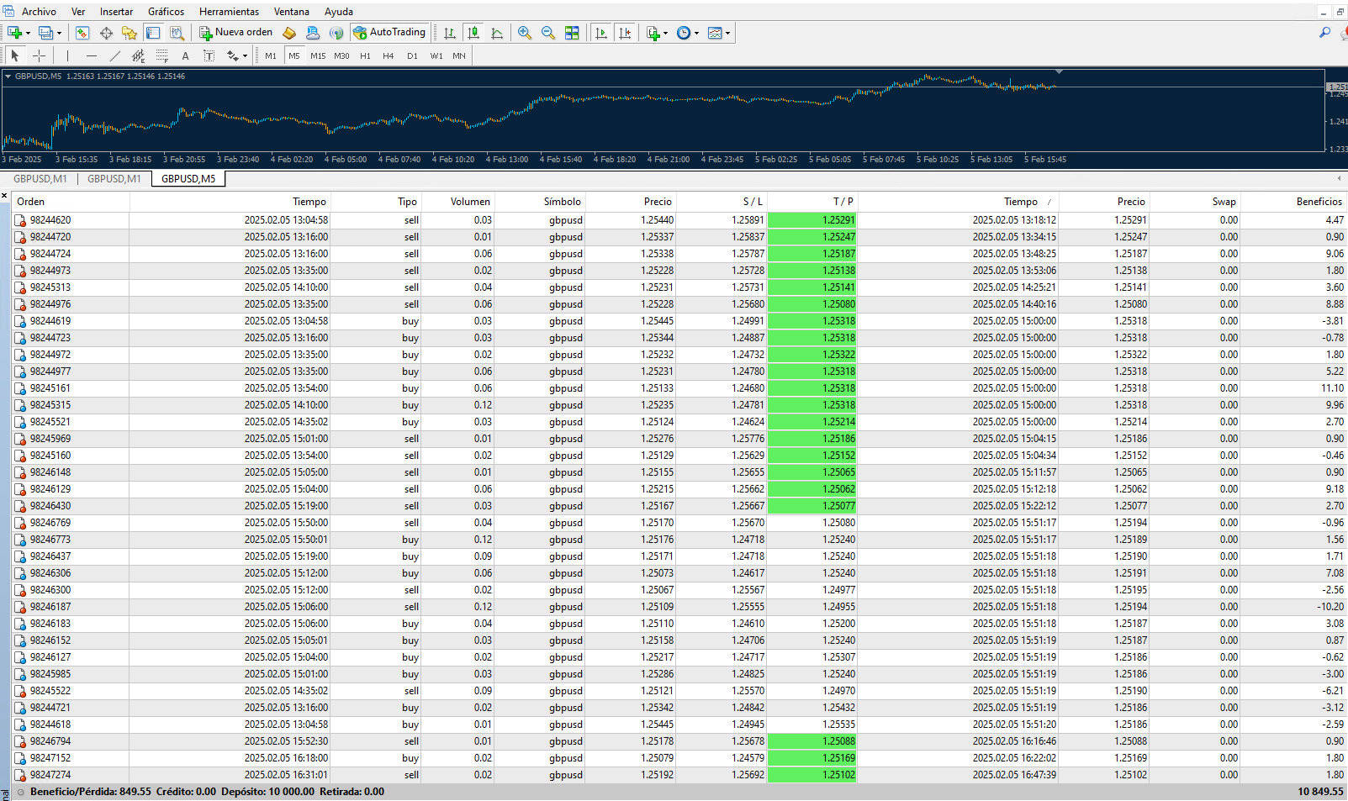Draw a vertical line on chart
Image resolution: width=1348 pixels, height=801 pixels.
[x=67, y=56]
